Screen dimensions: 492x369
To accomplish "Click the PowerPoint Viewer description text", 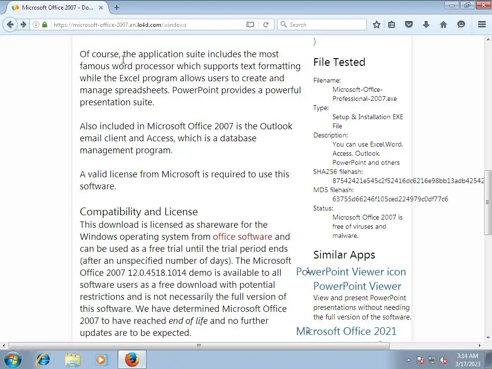I will click(362, 307).
